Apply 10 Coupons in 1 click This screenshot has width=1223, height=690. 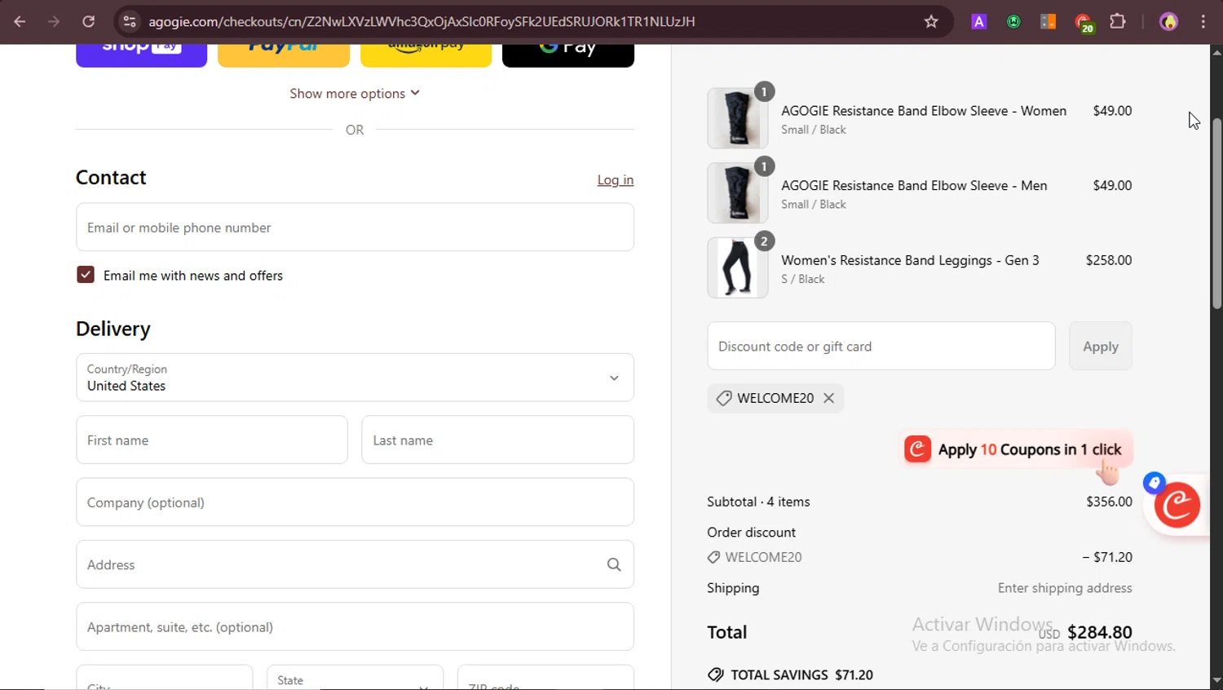coord(1016,449)
